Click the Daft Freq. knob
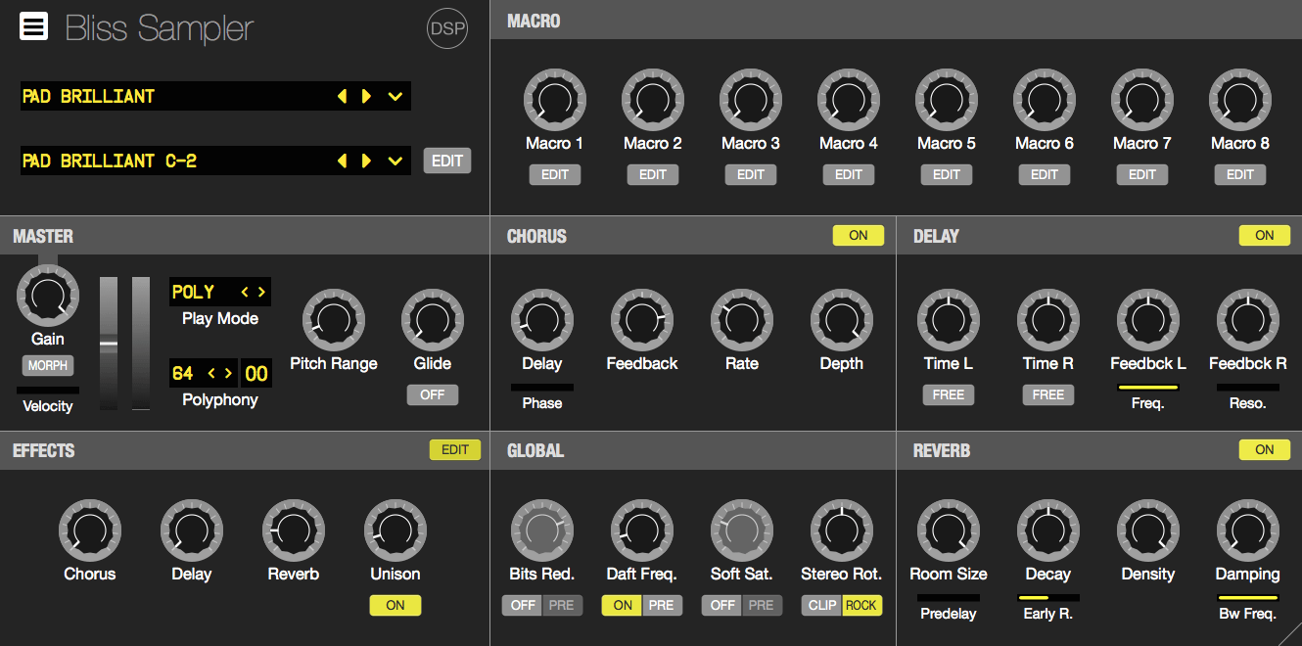The width and height of the screenshot is (1302, 646). (642, 531)
